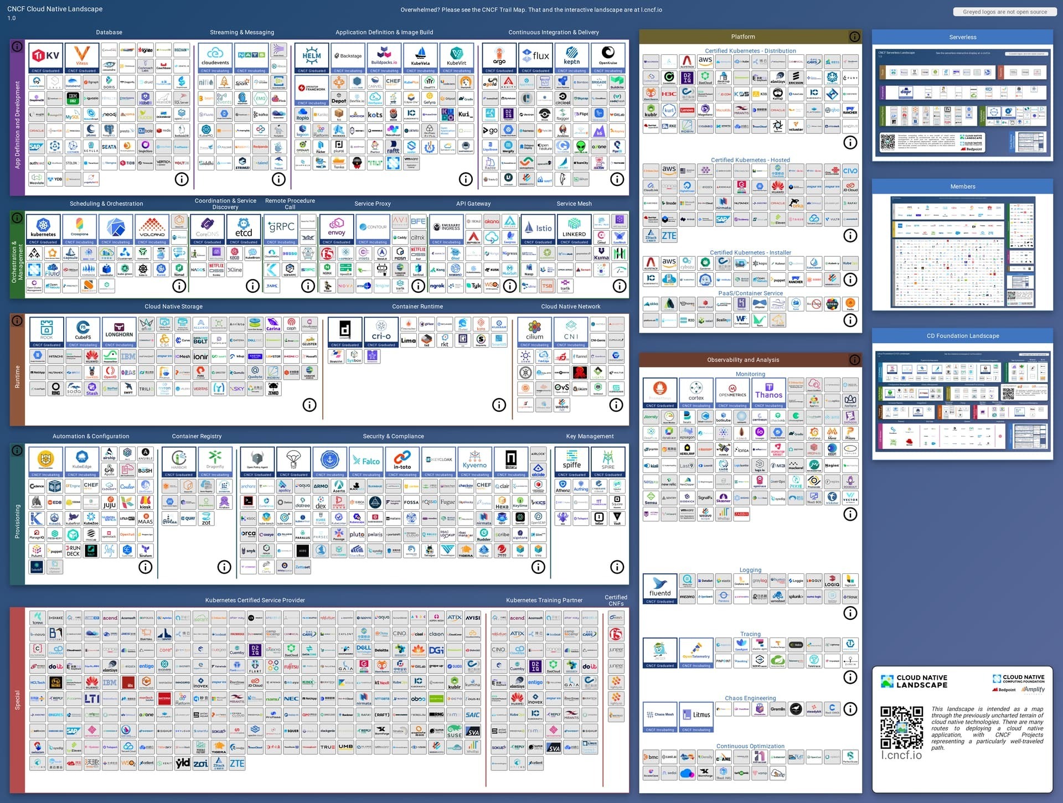This screenshot has height=803, width=1063.
Task: Click the l.cncf.io link text
Action: 901,755
